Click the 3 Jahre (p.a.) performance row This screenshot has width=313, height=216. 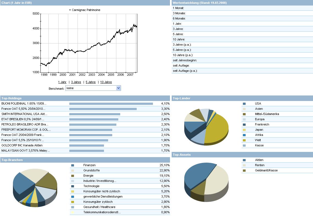242,45
